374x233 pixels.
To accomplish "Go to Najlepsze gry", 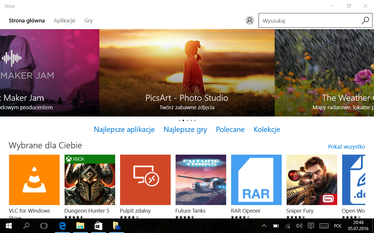I will (x=185, y=130).
